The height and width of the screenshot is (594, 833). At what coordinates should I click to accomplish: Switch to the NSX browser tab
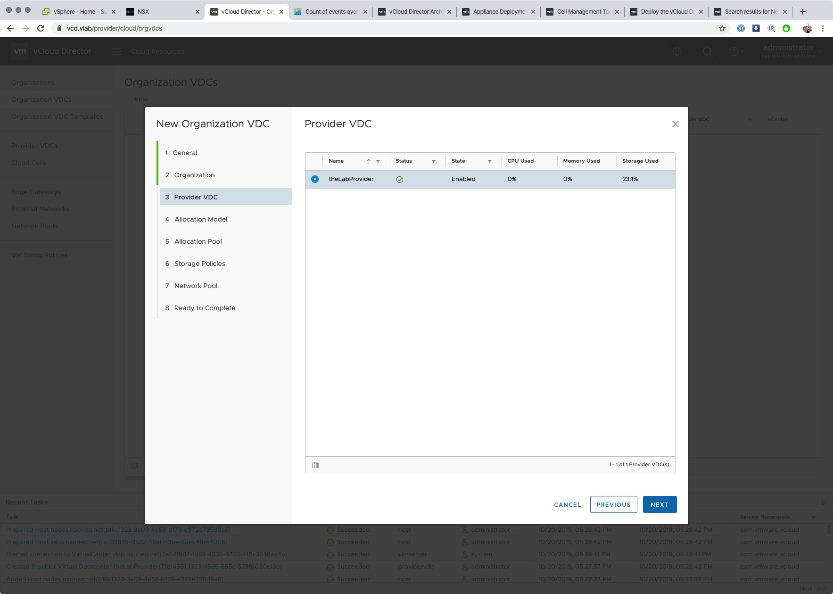(x=160, y=12)
